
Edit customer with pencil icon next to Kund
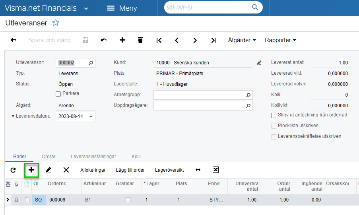tap(259, 63)
